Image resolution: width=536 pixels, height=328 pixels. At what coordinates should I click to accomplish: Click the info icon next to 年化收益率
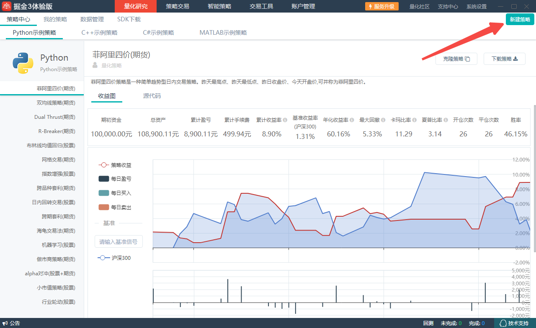(x=352, y=120)
